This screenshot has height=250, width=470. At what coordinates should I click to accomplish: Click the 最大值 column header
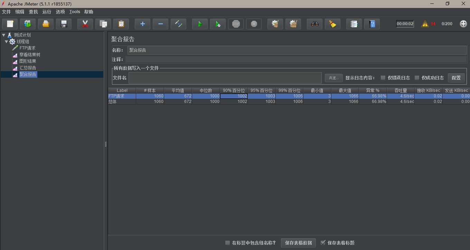(x=345, y=90)
